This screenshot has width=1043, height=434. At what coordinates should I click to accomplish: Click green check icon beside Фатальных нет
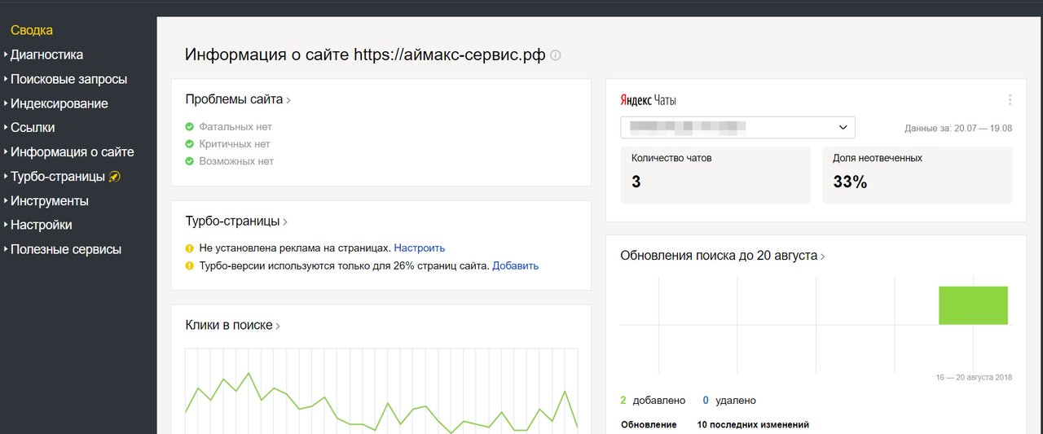pyautogui.click(x=189, y=127)
